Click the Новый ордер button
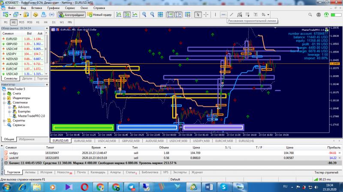 click(98, 15)
